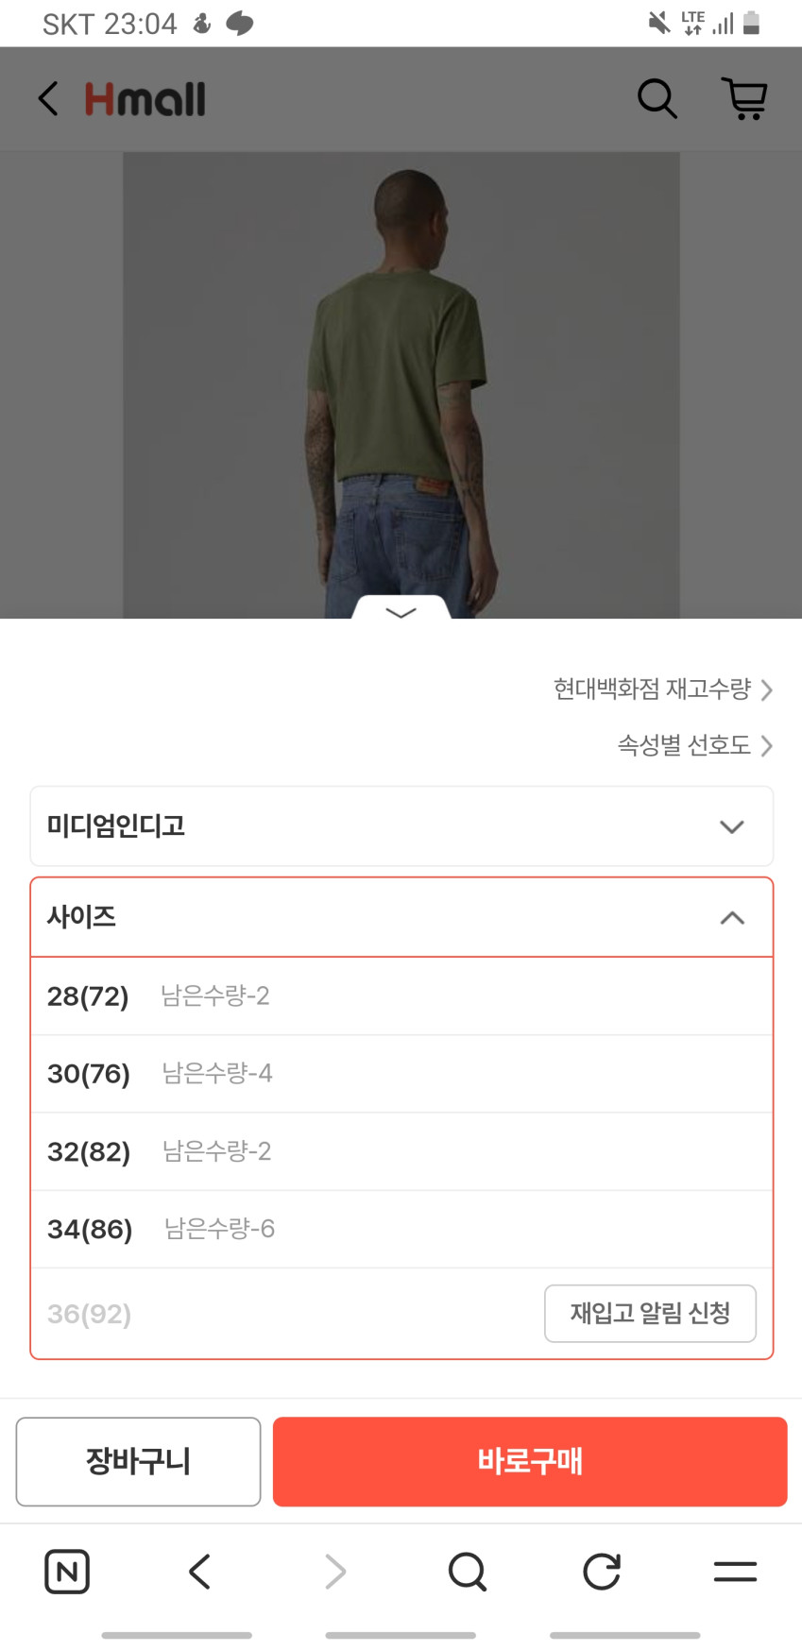Add to cart with 장바구니 button
The width and height of the screenshot is (802, 1650).
pyautogui.click(x=138, y=1461)
